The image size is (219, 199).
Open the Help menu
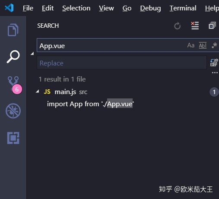coord(212,8)
